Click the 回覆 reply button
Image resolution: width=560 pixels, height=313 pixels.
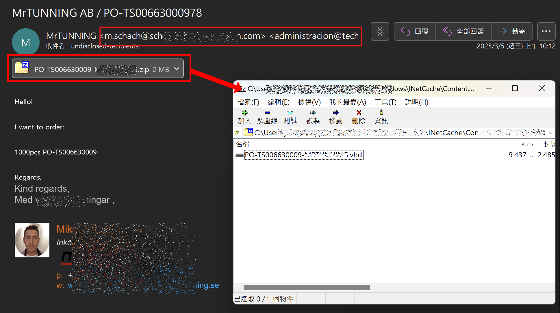point(415,31)
